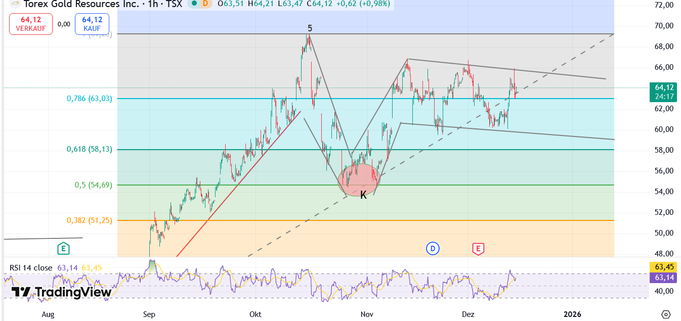681x321 pixels.
Task: Select the wave label 5 at the chart peak
Action: point(310,28)
